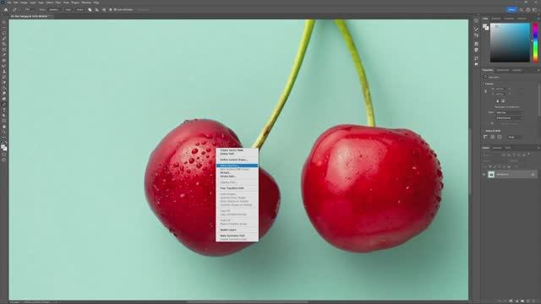The height and width of the screenshot is (304, 541).
Task: Select the Hand tool
Action: point(4,127)
